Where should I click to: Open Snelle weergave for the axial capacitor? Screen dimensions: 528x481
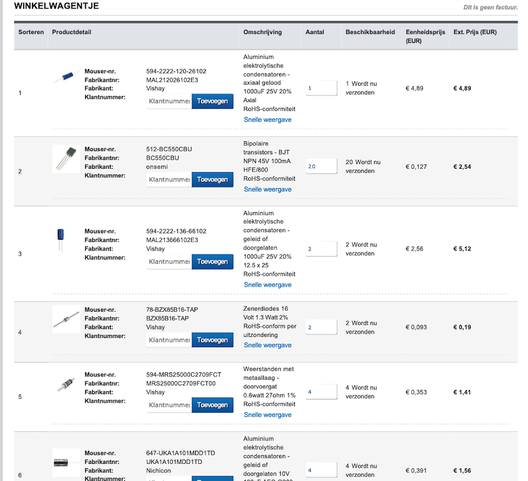coord(268,120)
